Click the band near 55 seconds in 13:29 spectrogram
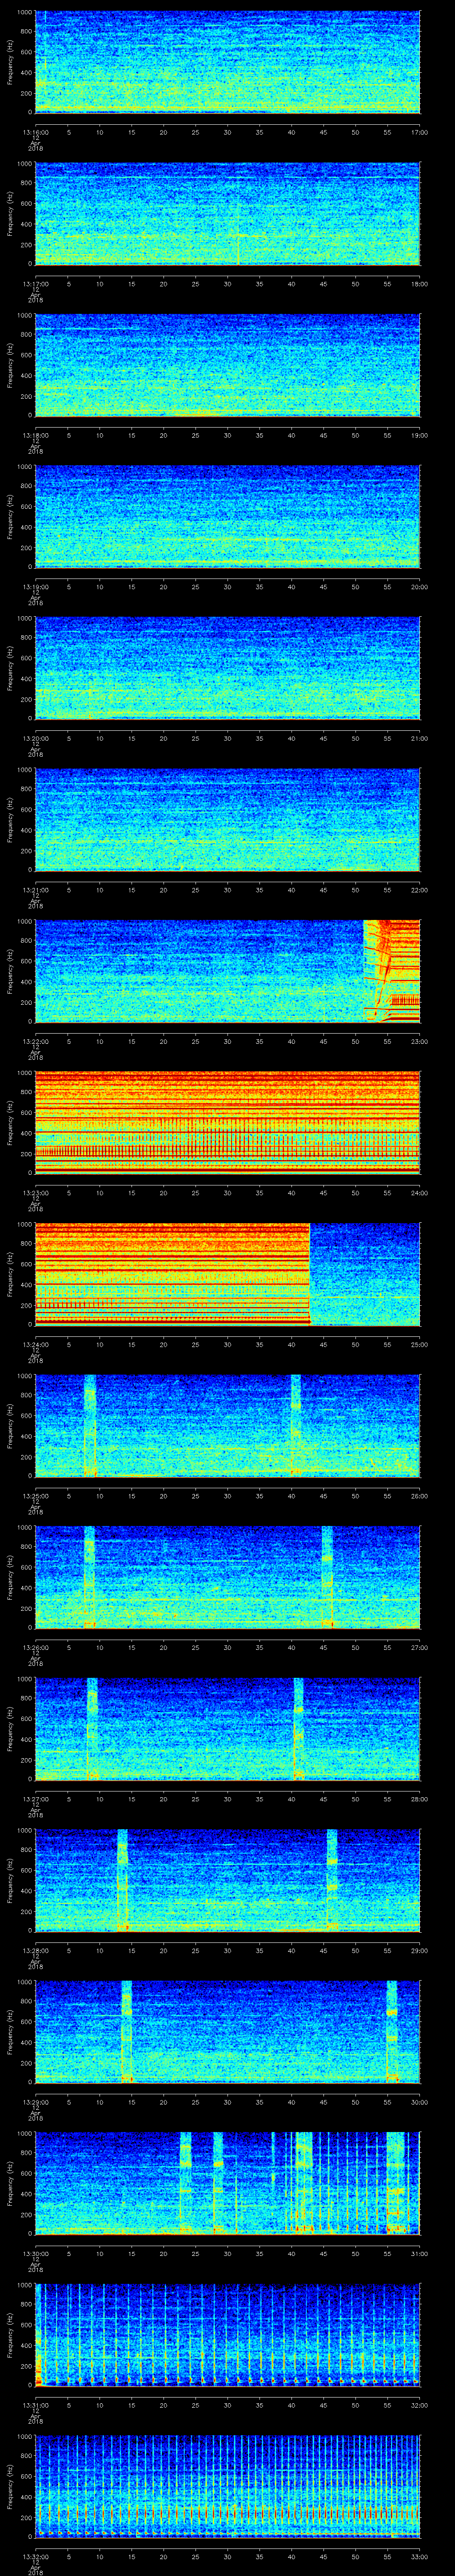 tap(392, 2030)
